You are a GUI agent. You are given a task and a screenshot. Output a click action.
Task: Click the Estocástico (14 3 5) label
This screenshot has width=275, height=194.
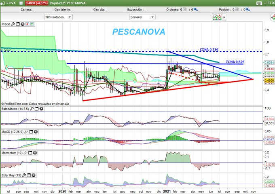(x=15, y=109)
